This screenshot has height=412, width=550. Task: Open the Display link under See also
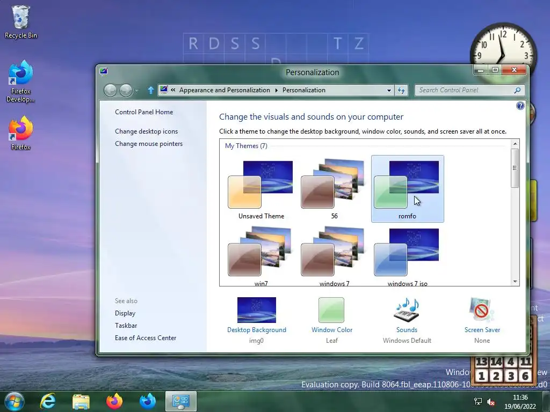pos(125,313)
